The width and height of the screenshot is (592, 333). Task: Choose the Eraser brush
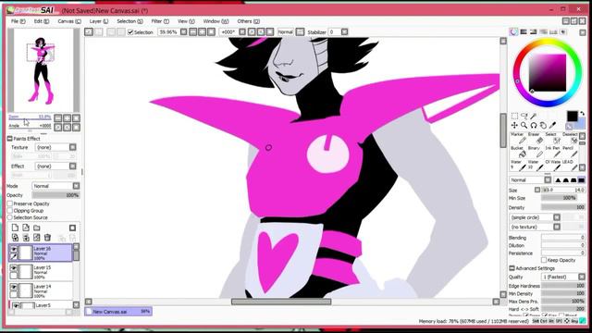535,139
